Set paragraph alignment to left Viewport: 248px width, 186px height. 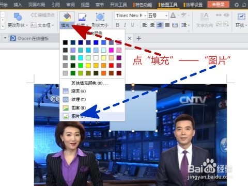coord(145,25)
